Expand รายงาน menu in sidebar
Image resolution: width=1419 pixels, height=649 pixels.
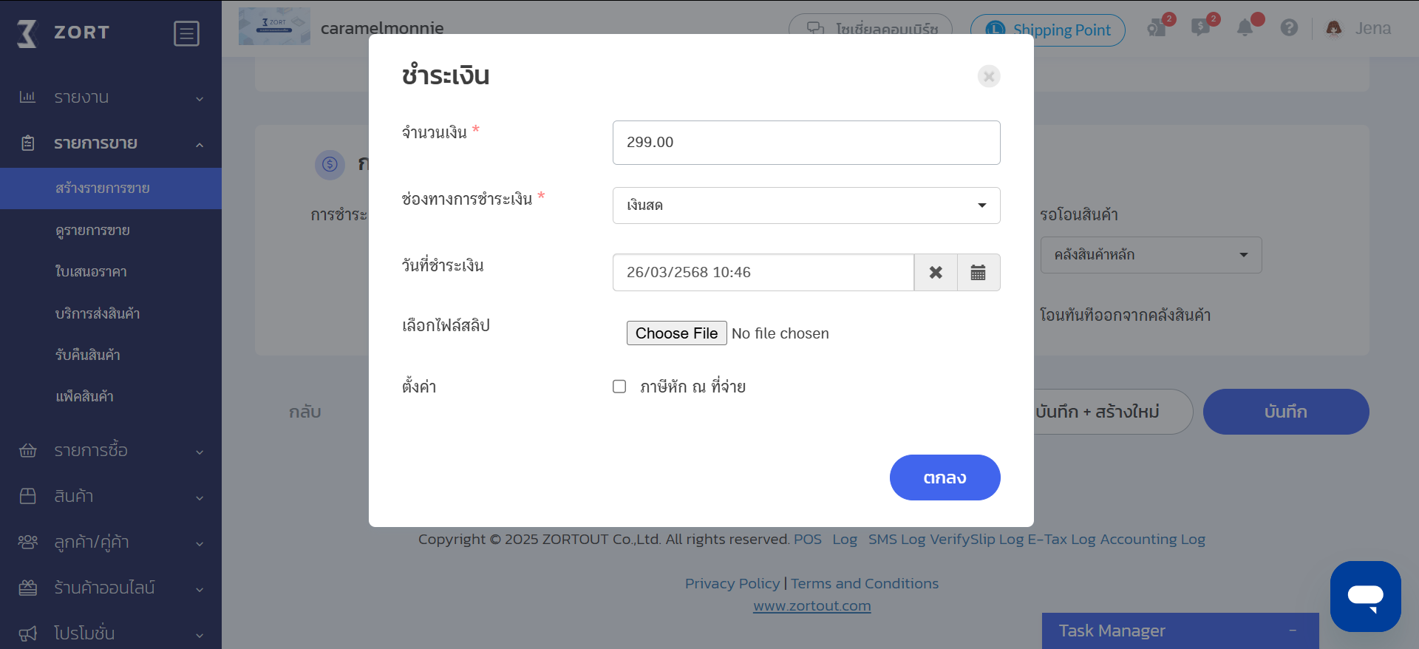tap(111, 98)
